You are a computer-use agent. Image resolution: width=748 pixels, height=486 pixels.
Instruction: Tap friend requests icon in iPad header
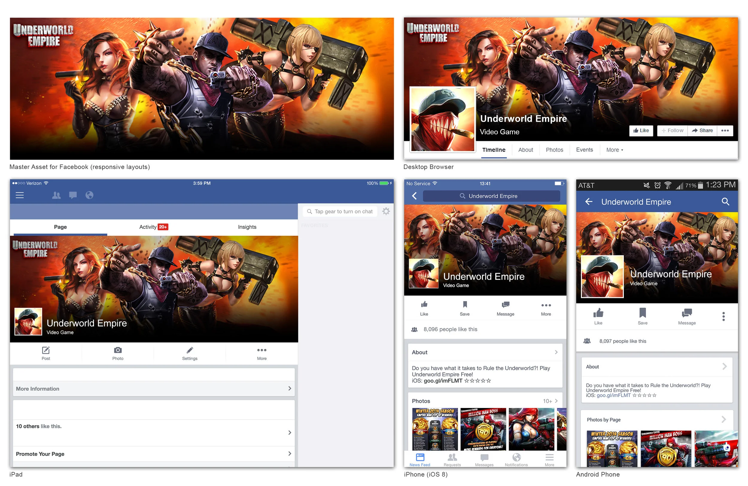point(56,195)
